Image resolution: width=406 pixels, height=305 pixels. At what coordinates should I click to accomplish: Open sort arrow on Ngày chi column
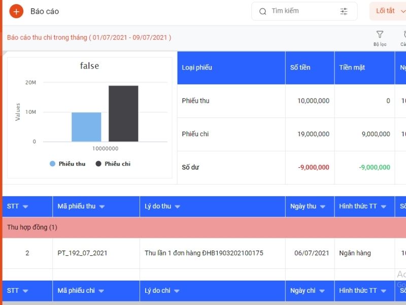coord(322,291)
